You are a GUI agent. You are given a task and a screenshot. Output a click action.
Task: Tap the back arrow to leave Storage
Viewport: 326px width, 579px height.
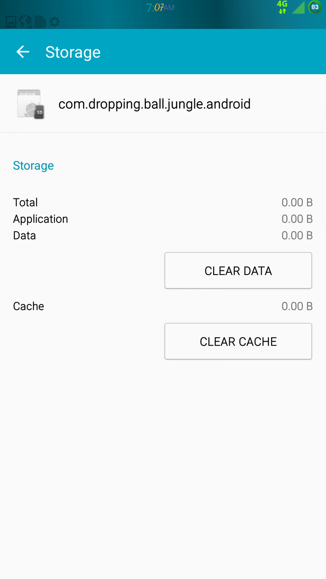pyautogui.click(x=23, y=52)
